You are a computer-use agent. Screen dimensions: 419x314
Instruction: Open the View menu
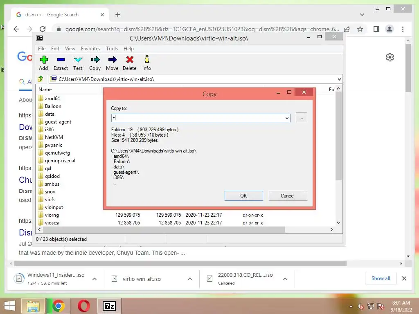[70, 49]
